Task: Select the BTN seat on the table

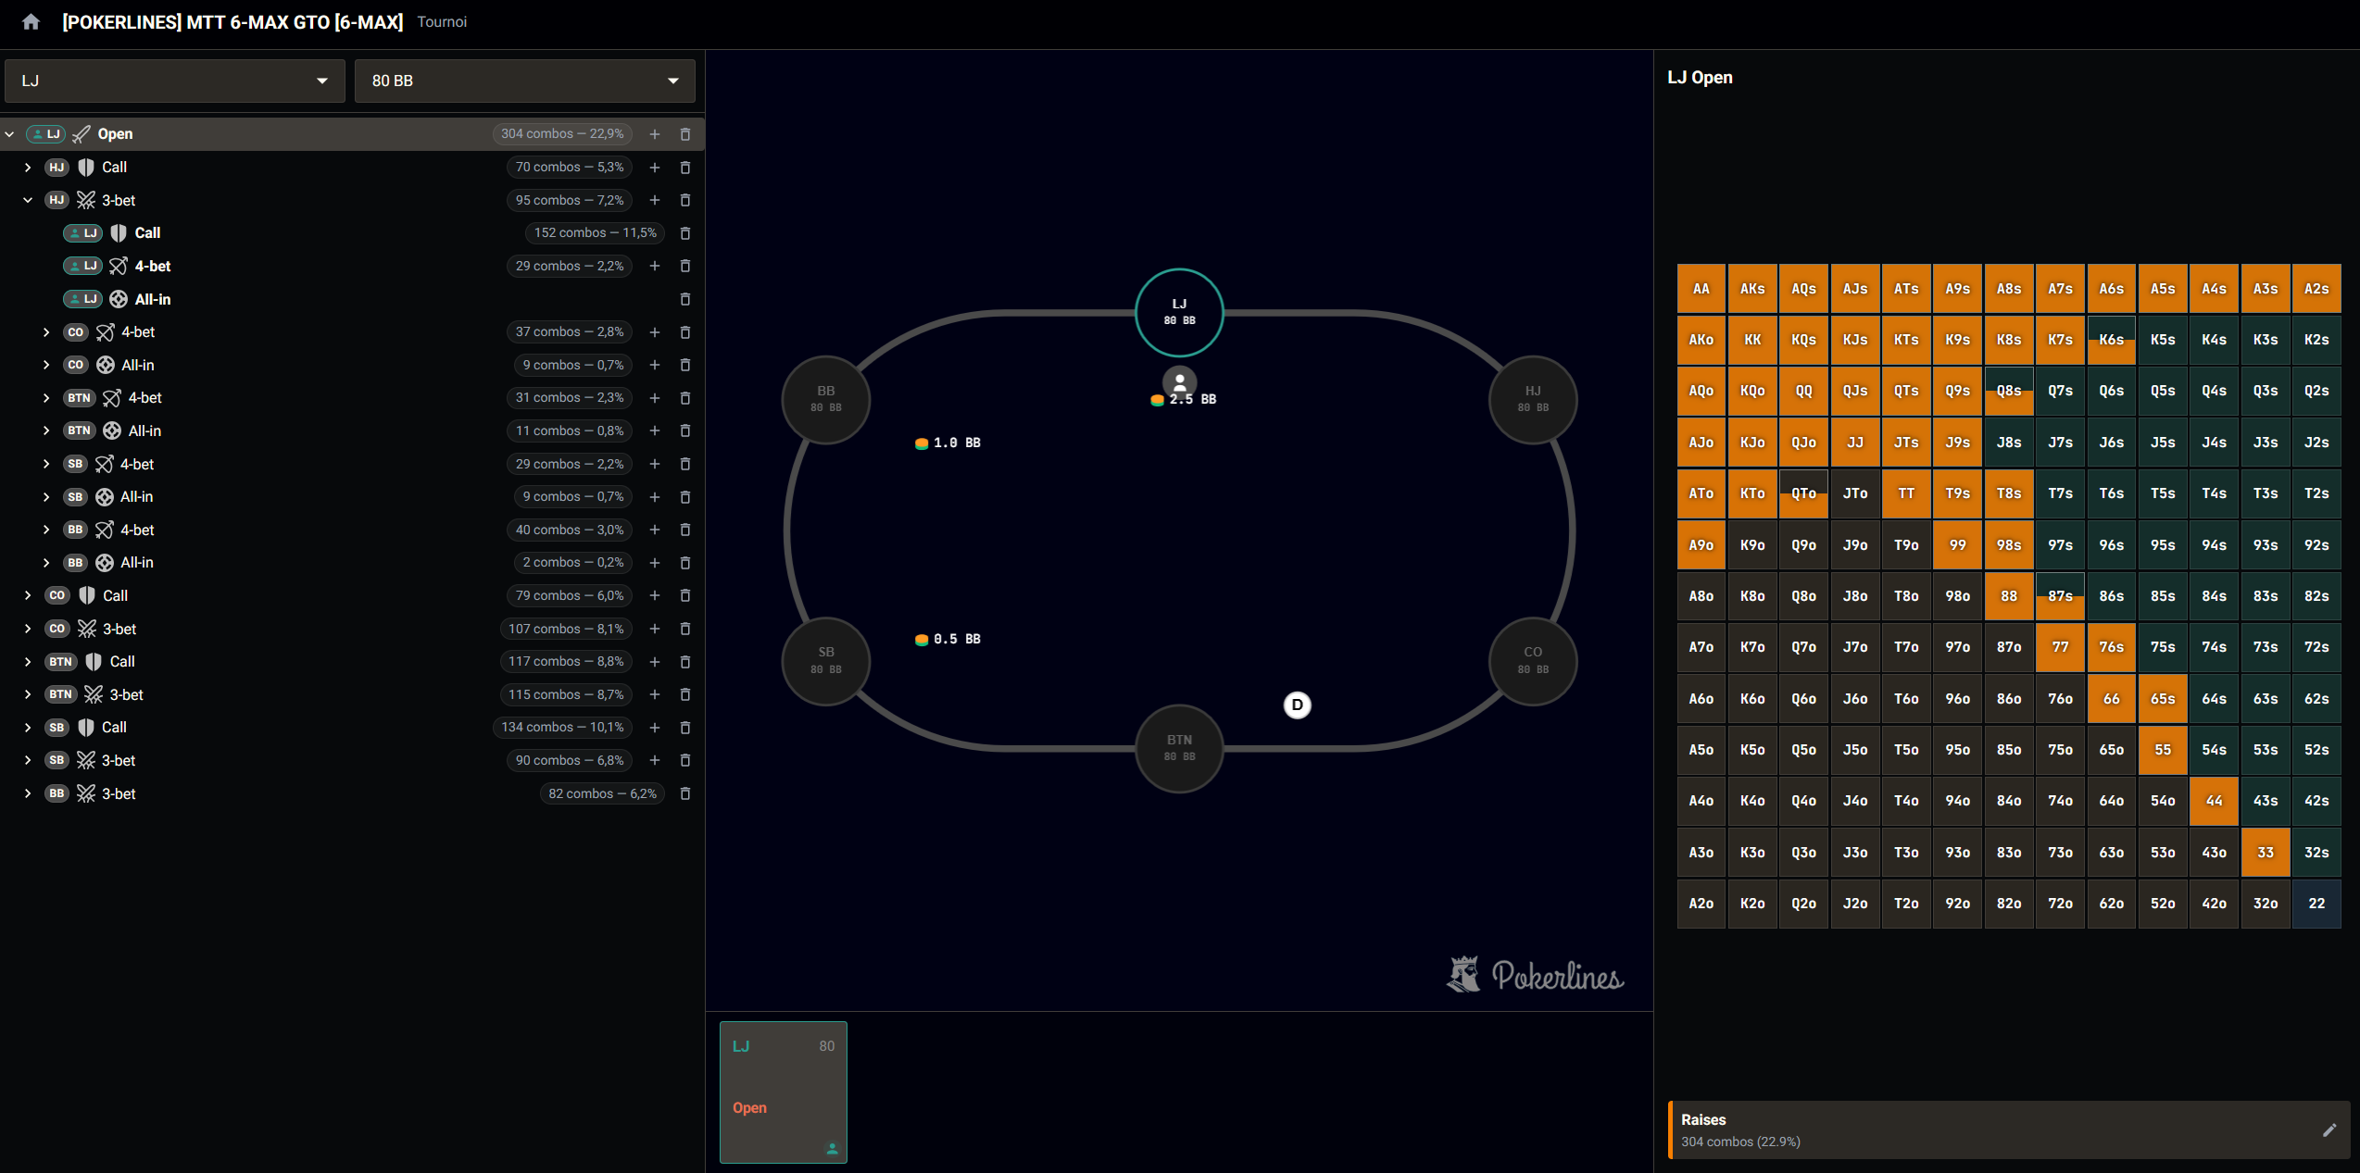Action: [x=1179, y=748]
